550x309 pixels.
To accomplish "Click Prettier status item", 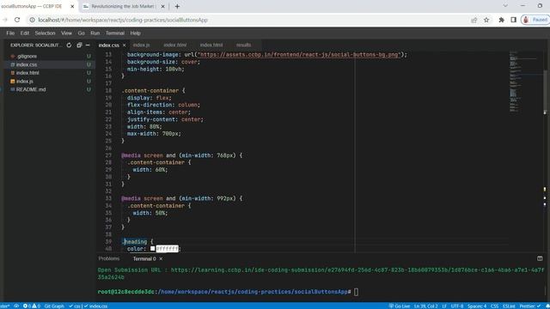I will tap(530, 306).
